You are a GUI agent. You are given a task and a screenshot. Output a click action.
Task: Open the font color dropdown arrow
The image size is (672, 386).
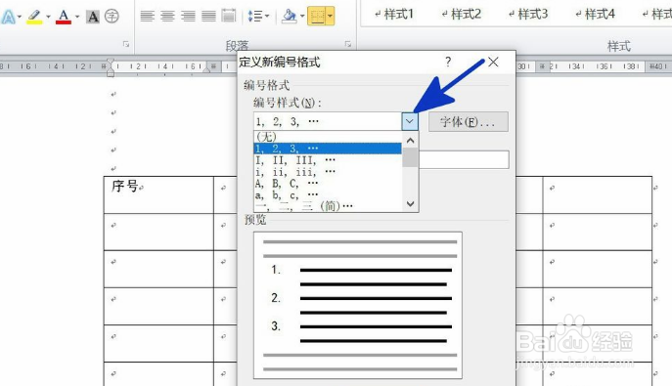77,18
